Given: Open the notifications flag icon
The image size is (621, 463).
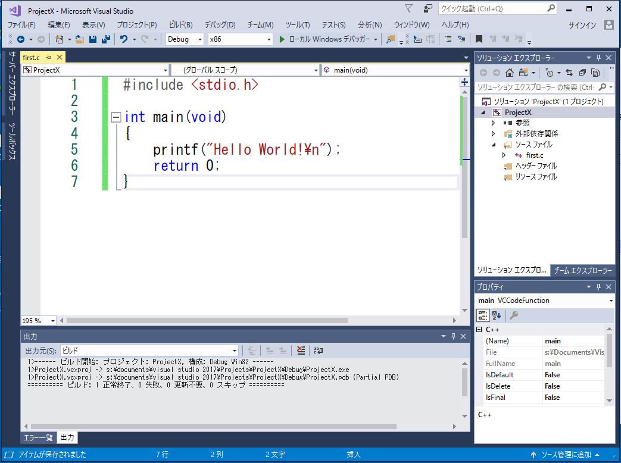Looking at the screenshot, I should point(409,9).
